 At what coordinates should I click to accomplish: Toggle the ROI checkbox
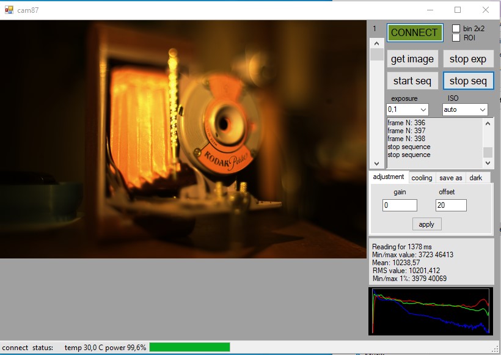456,38
